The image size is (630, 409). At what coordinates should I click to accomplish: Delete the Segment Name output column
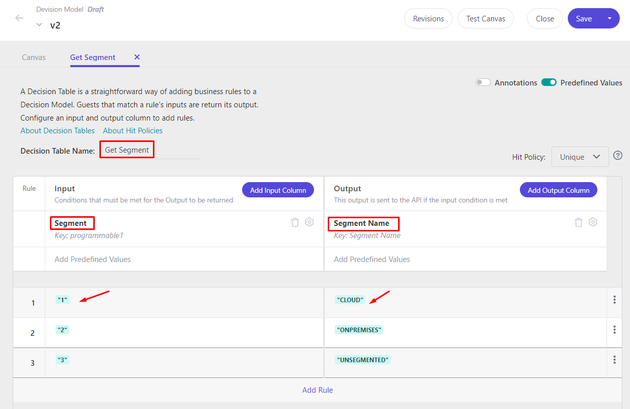point(579,222)
